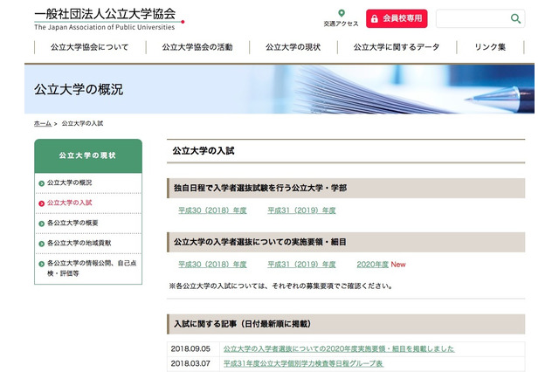This screenshot has height=372, width=559.
Task: Click the note ※各公立大学の入試については
Action: [x=281, y=286]
